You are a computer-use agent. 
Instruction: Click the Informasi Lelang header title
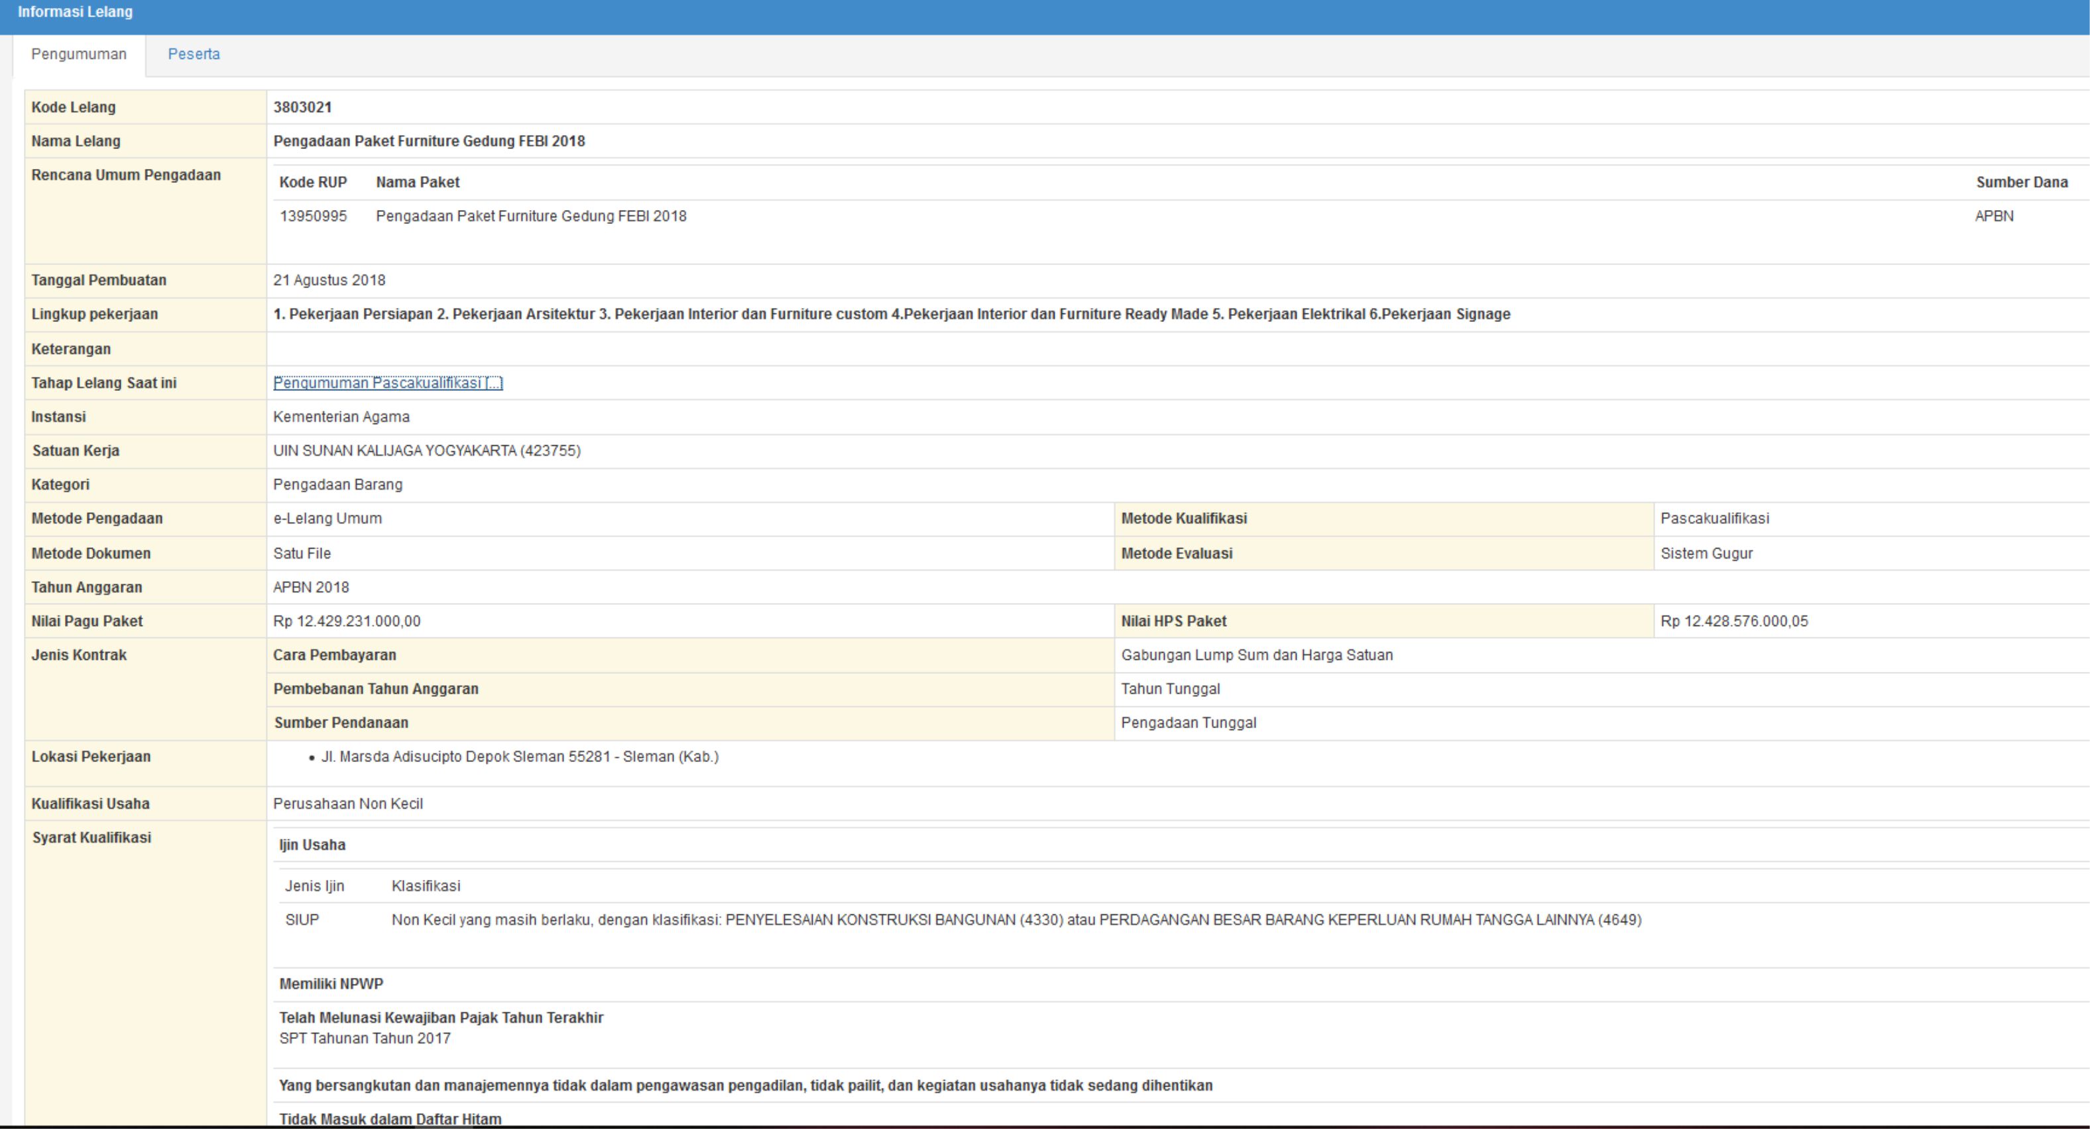pos(76,12)
